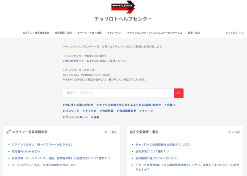Select the #会員情報変更 tag
This screenshot has width=247, height=176.
127,111
